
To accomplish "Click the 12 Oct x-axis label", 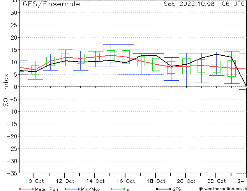I will [65, 181].
